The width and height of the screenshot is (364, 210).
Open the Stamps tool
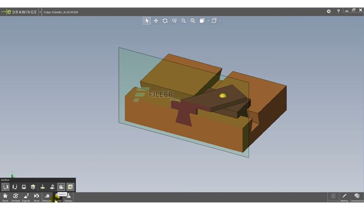pyautogui.click(x=68, y=197)
